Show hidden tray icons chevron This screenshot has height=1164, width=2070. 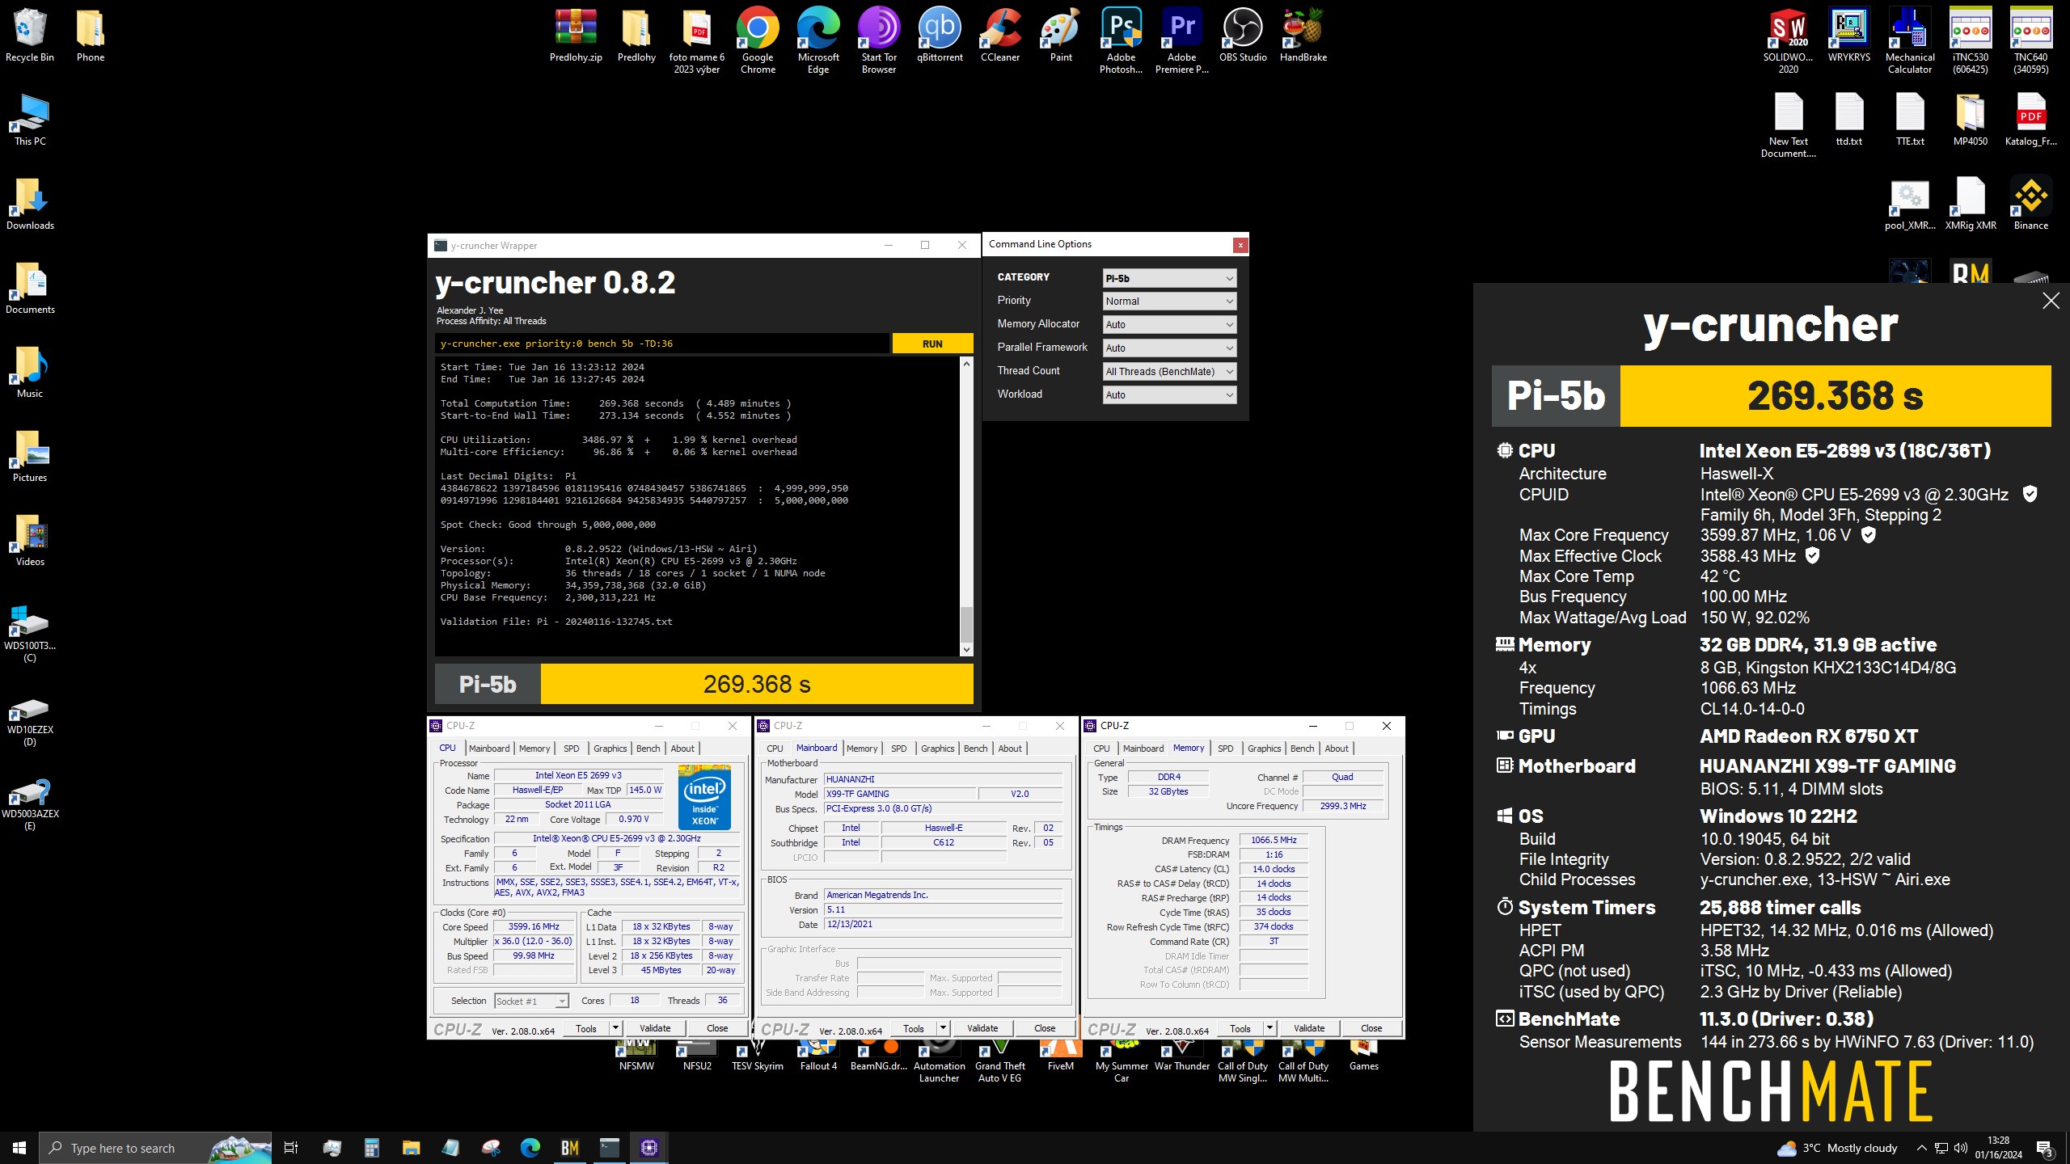[1922, 1148]
